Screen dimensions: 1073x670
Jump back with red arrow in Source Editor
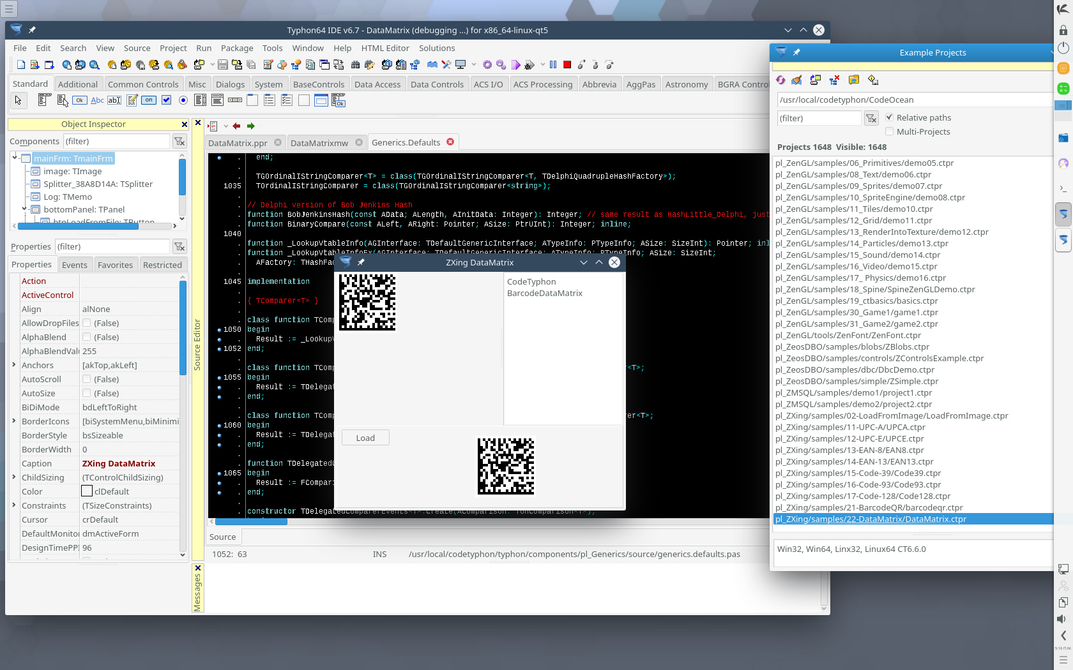(x=236, y=126)
